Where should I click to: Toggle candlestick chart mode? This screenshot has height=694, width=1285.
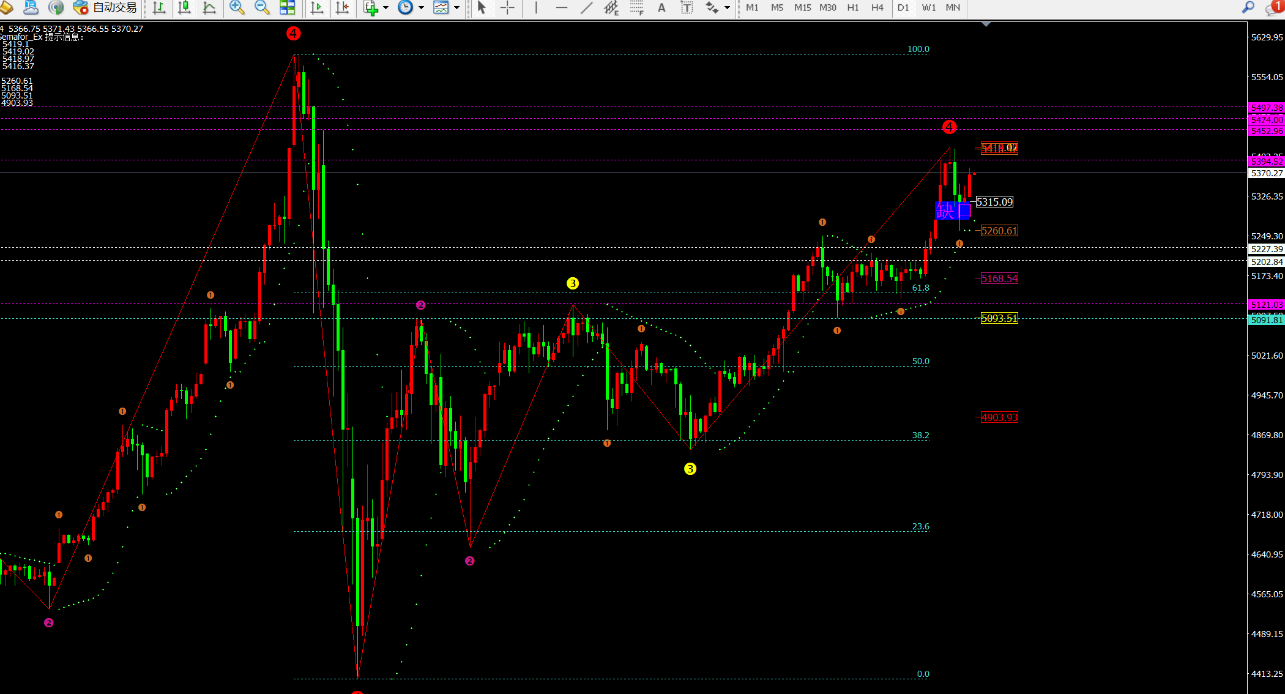184,7
